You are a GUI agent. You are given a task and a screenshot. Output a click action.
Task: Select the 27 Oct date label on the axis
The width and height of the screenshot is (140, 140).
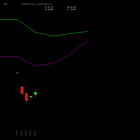tap(30, 133)
